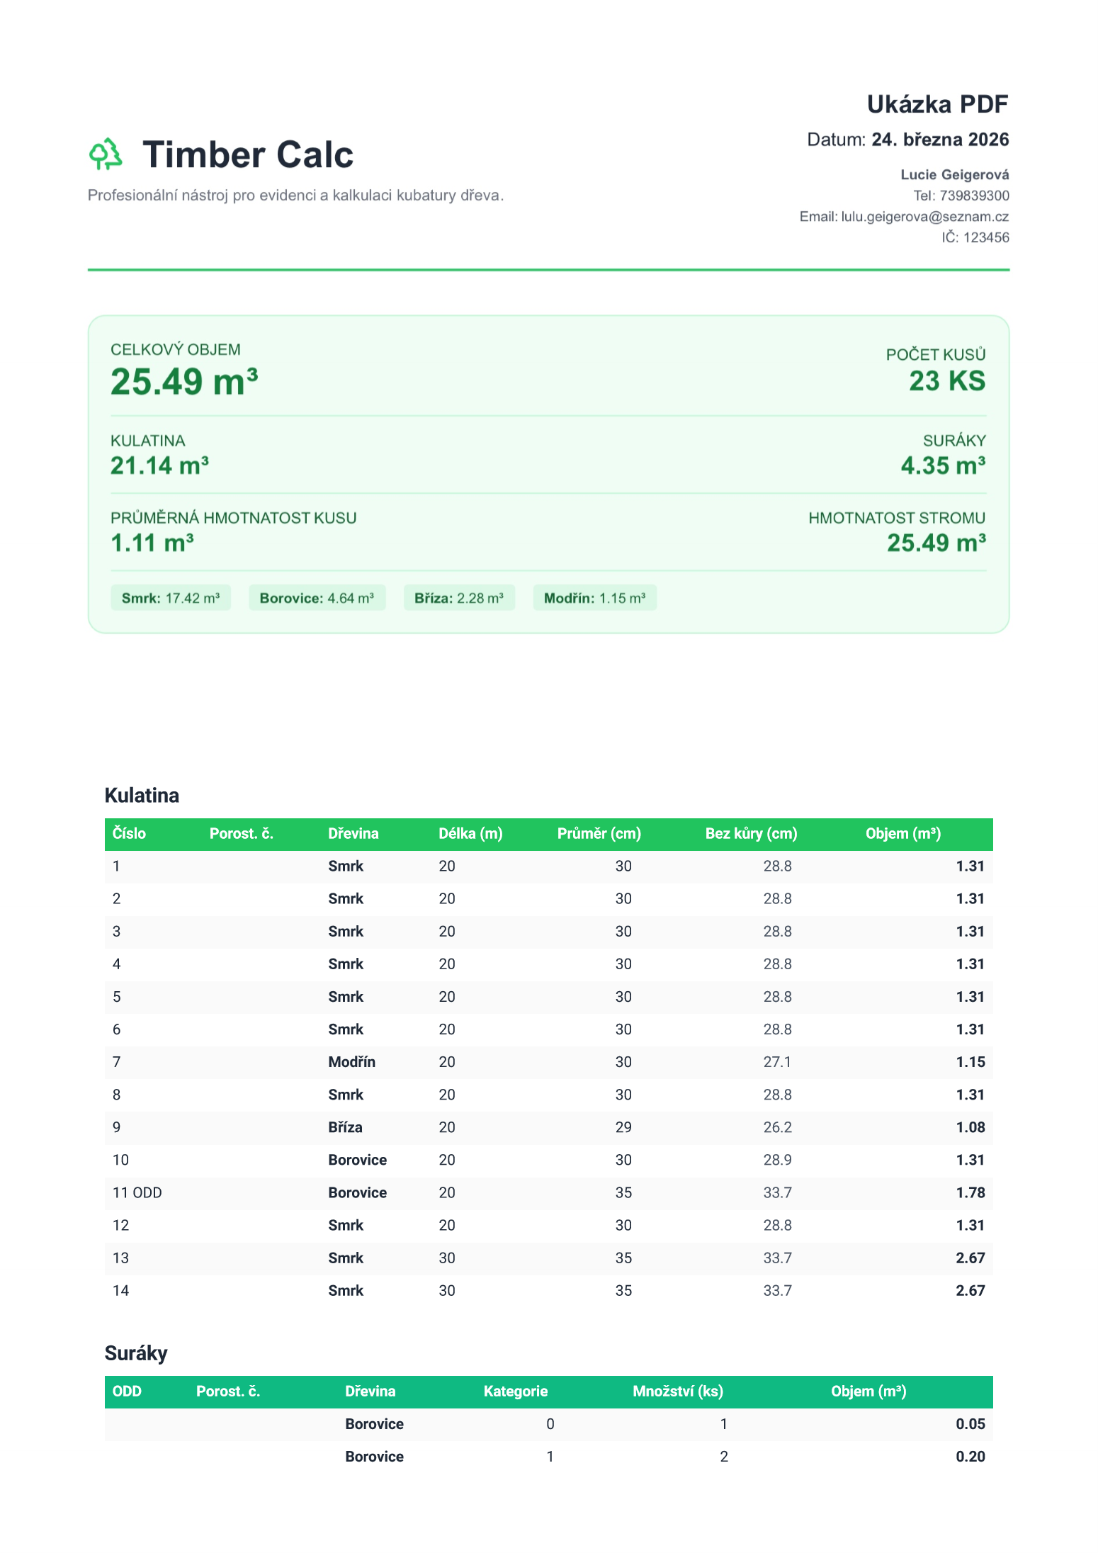Select the date 24. března 2026
This screenshot has height=1553, width=1098.
[x=940, y=140]
